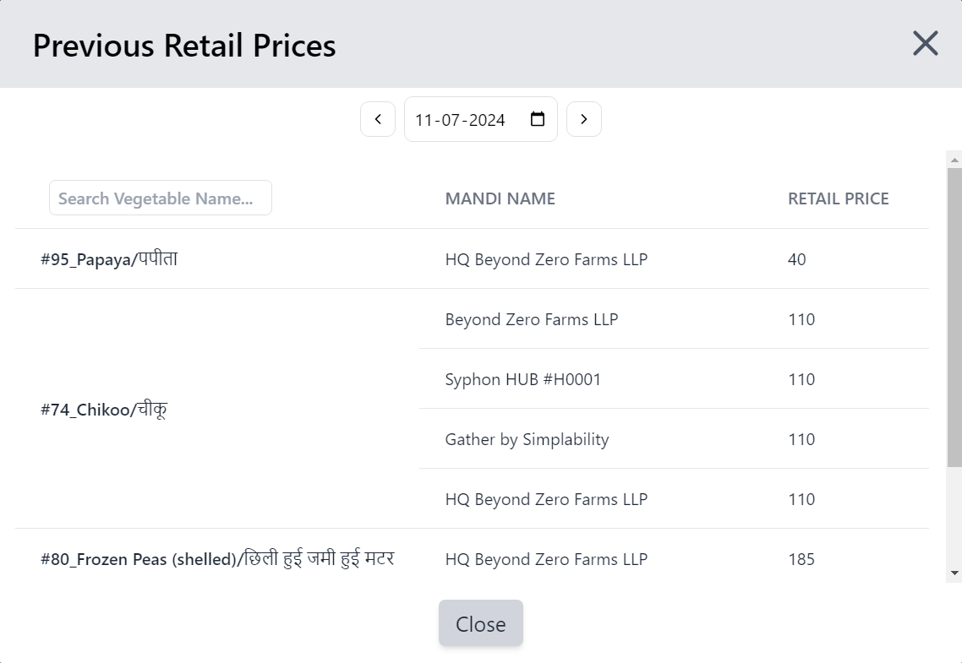Select the Chikoo vegetable entry
This screenshot has width=962, height=663.
103,409
